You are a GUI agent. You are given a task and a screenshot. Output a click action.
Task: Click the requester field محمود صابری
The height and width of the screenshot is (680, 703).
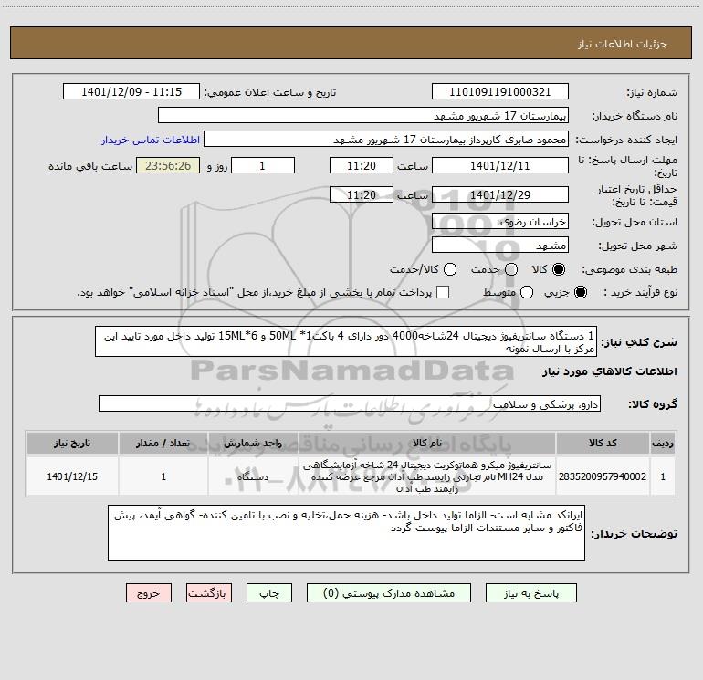(386, 139)
